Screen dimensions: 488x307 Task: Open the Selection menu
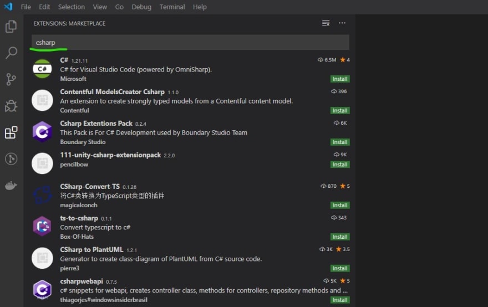pyautogui.click(x=72, y=7)
